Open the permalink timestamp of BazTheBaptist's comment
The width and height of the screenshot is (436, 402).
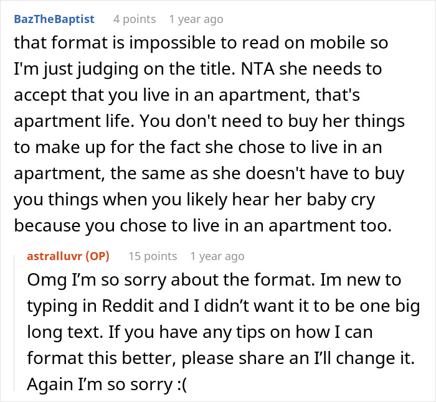pos(196,19)
